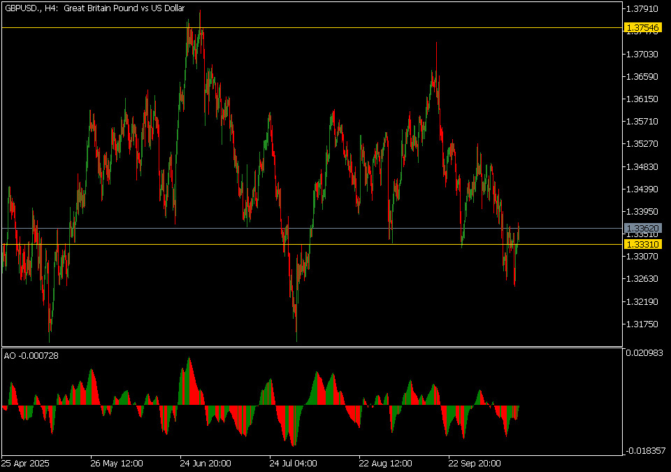Image resolution: width=671 pixels, height=472 pixels.
Task: Click the GBPUSD H4 chart title text
Action: tap(94, 8)
